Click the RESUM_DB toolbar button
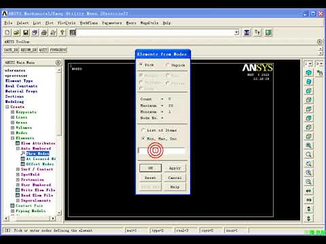 point(29,49)
